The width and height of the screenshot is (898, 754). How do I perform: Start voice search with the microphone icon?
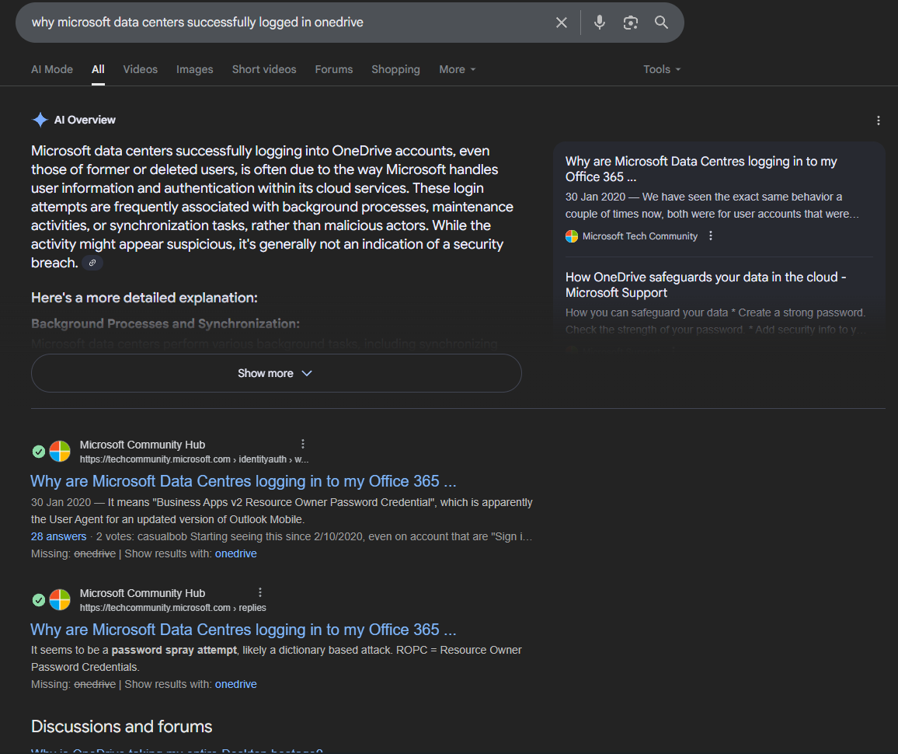tap(599, 23)
